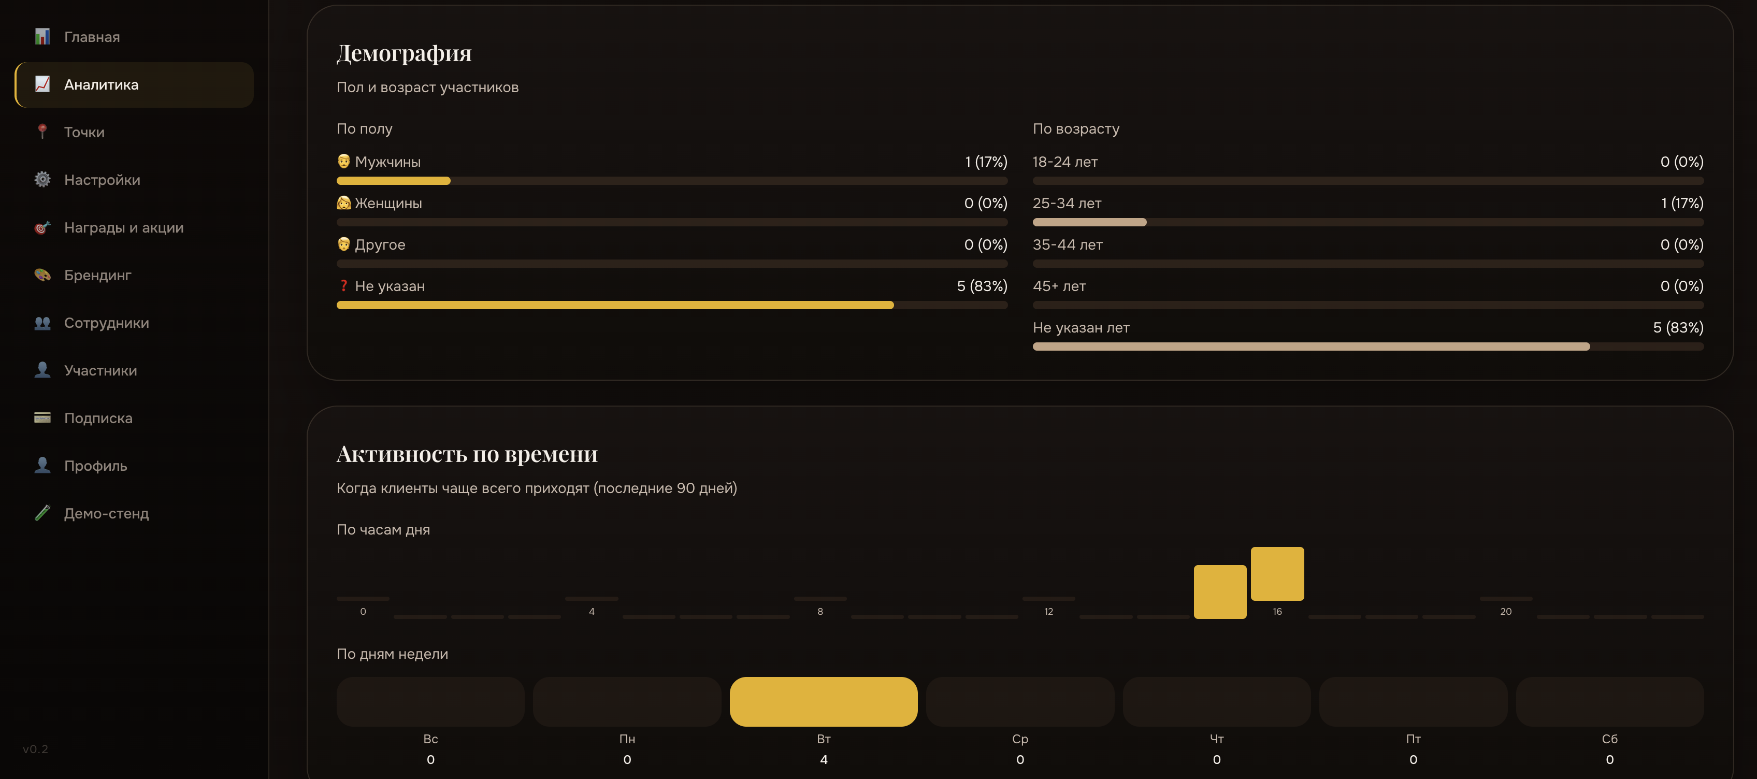1757x779 pixels.
Task: Select the Пн weekday activity tile
Action: click(627, 701)
